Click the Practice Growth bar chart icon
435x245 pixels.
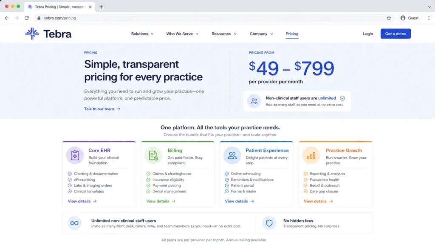tap(311, 155)
